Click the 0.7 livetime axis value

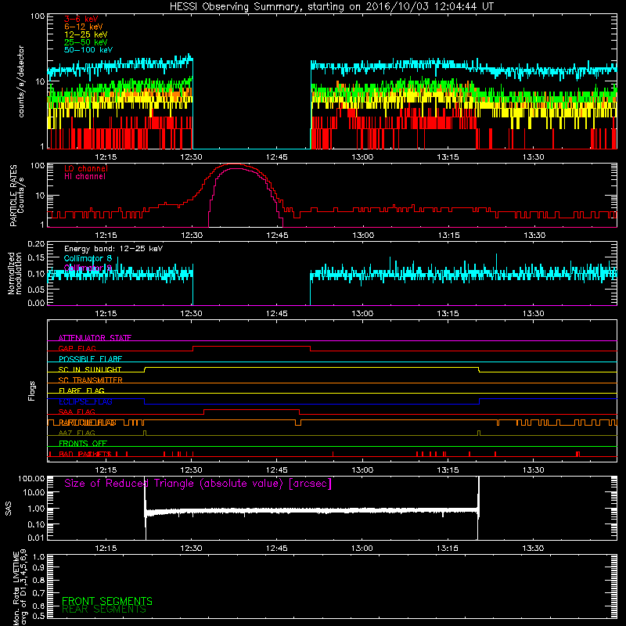[38, 593]
